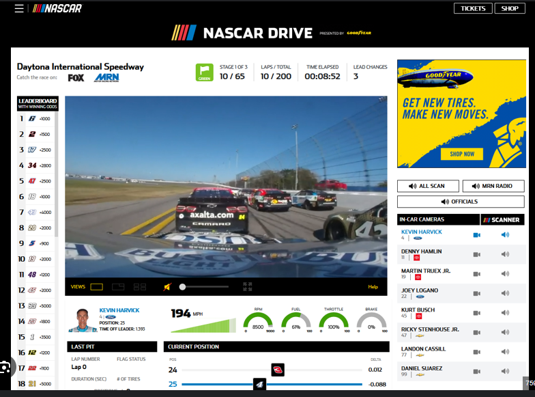Click the LAST PIT panel header
Viewport: 535px width, 397px height.
tap(112, 347)
